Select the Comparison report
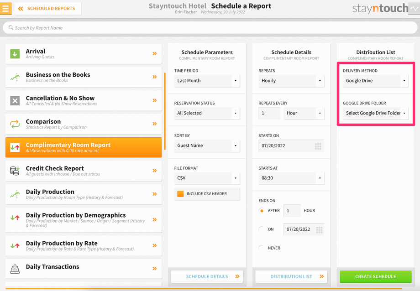The height and width of the screenshot is (291, 420). 84,124
